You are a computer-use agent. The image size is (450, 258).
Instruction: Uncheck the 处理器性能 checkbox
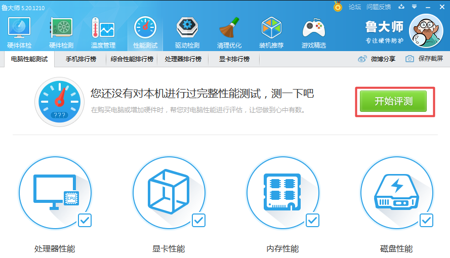85,220
